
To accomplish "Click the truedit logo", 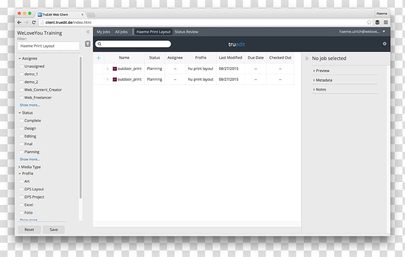I will coord(236,45).
